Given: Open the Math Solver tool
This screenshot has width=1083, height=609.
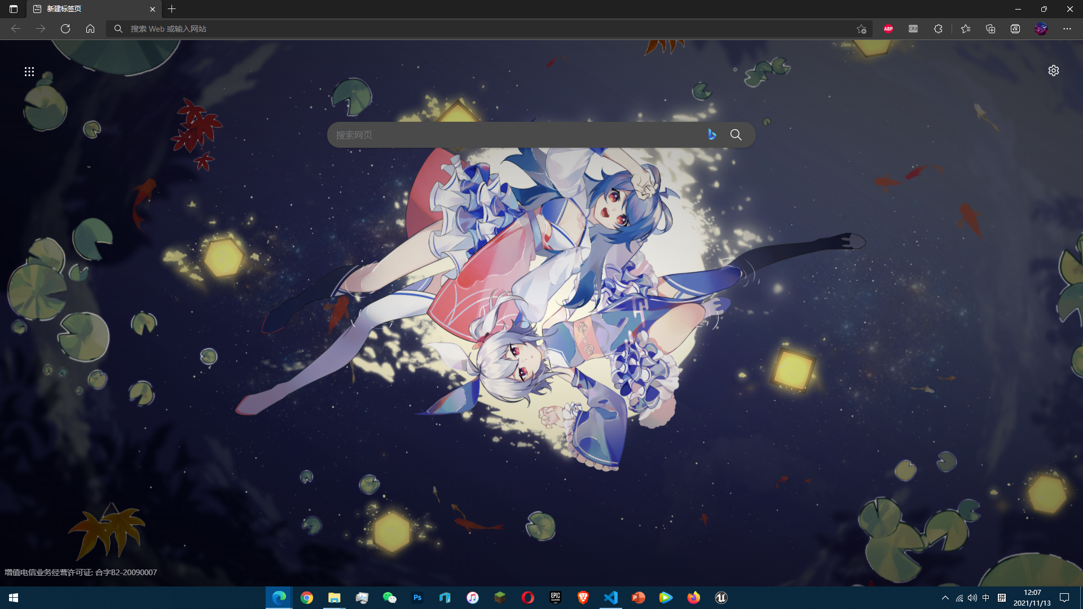Looking at the screenshot, I should click(x=1015, y=29).
